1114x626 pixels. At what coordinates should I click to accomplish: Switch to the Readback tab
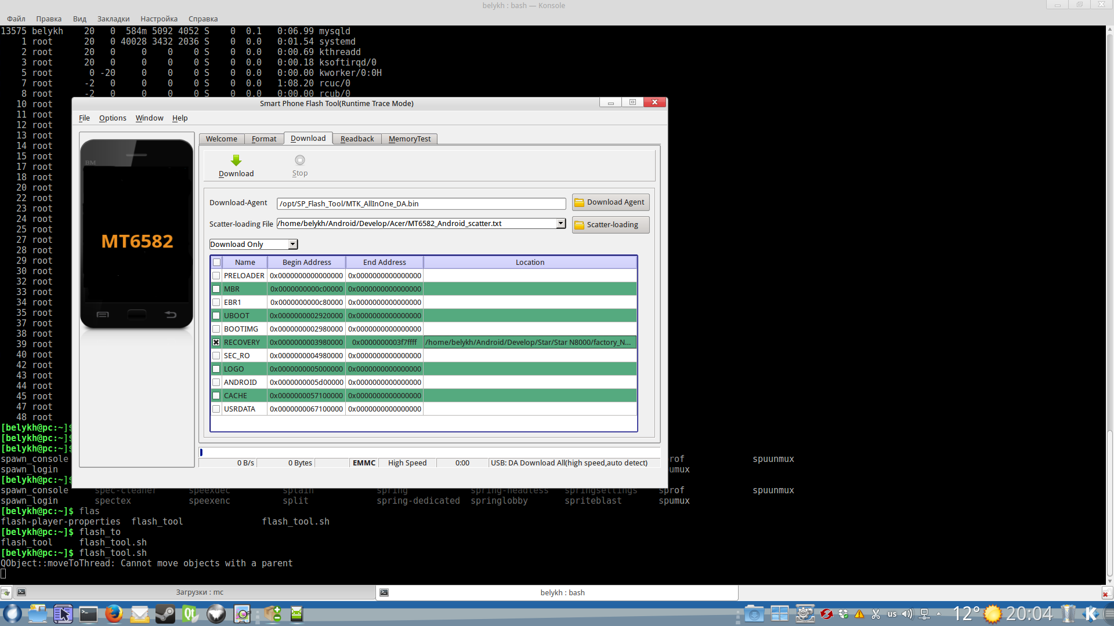[x=357, y=139]
